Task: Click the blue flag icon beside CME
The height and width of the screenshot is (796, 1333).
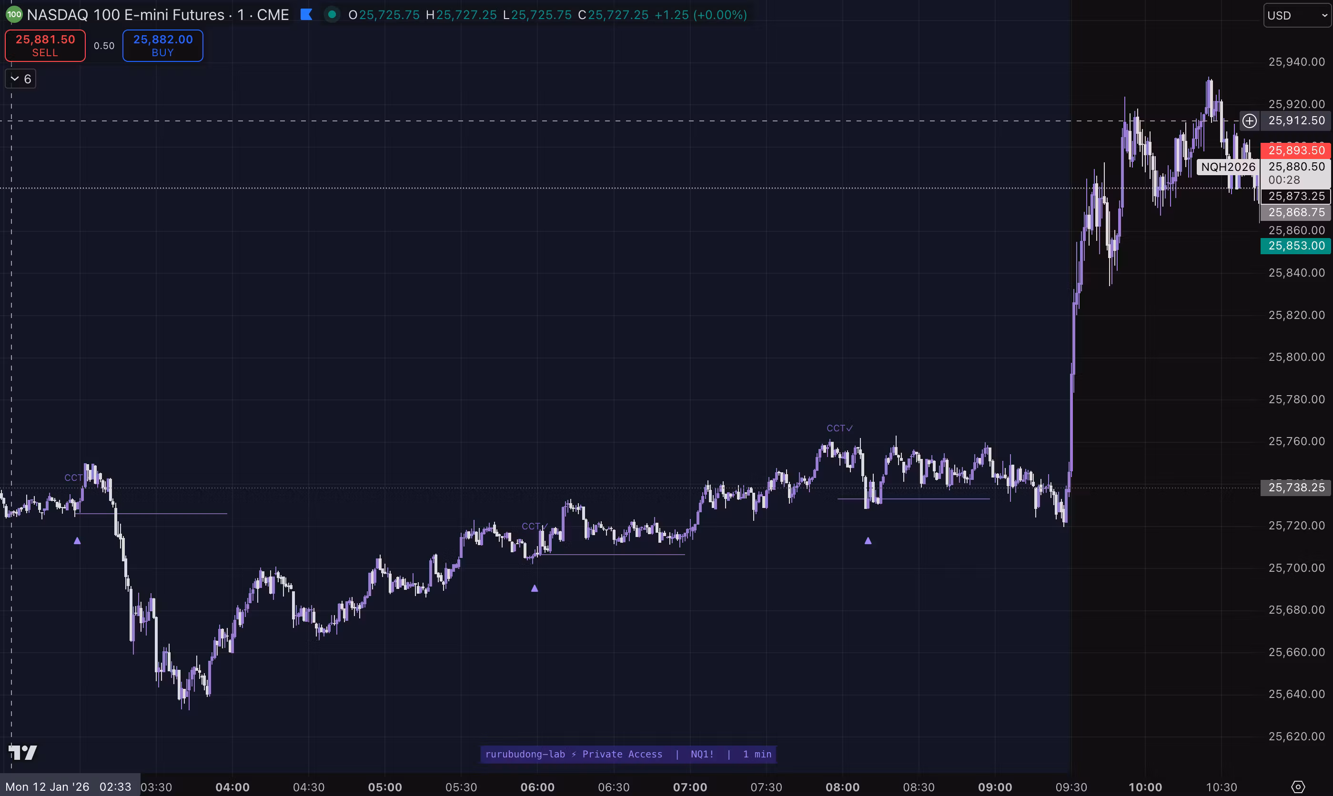Action: (306, 14)
